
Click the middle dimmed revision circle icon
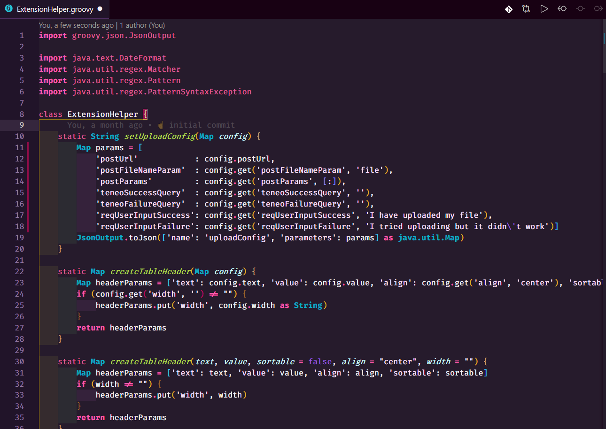tap(580, 9)
